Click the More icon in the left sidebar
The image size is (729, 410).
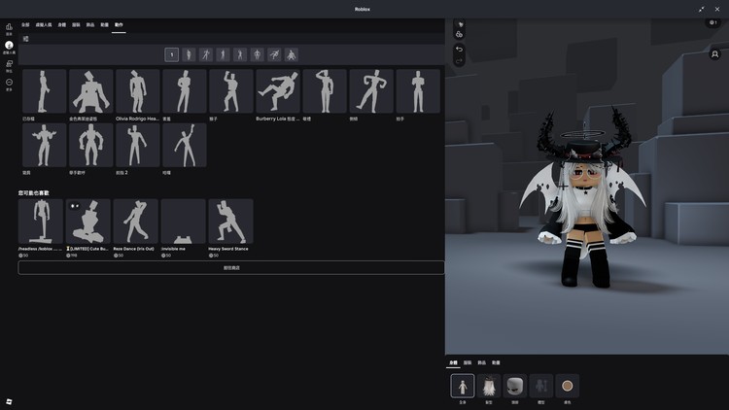[x=9, y=83]
